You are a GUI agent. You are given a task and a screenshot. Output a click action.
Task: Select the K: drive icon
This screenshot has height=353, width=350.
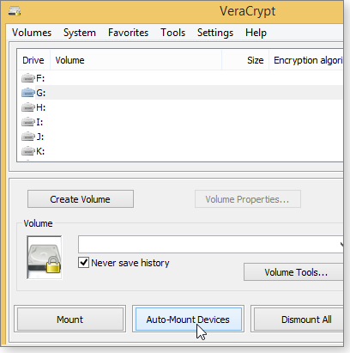point(28,151)
